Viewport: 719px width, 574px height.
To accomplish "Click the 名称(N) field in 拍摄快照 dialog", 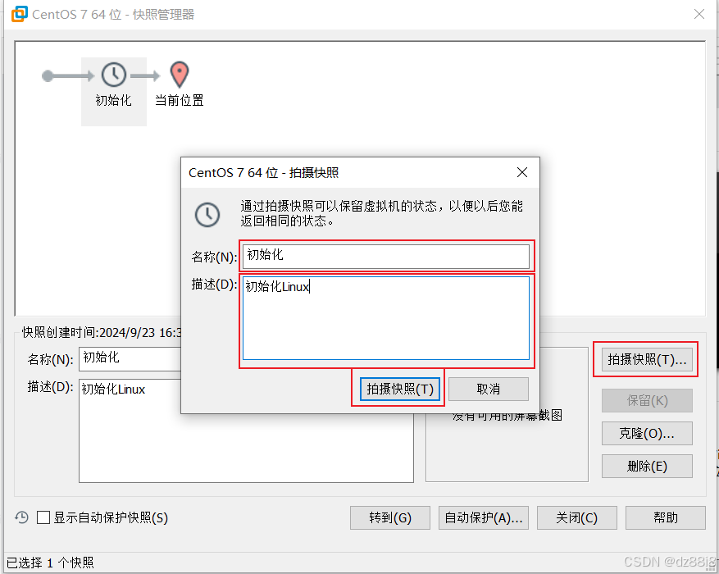I will (x=386, y=256).
